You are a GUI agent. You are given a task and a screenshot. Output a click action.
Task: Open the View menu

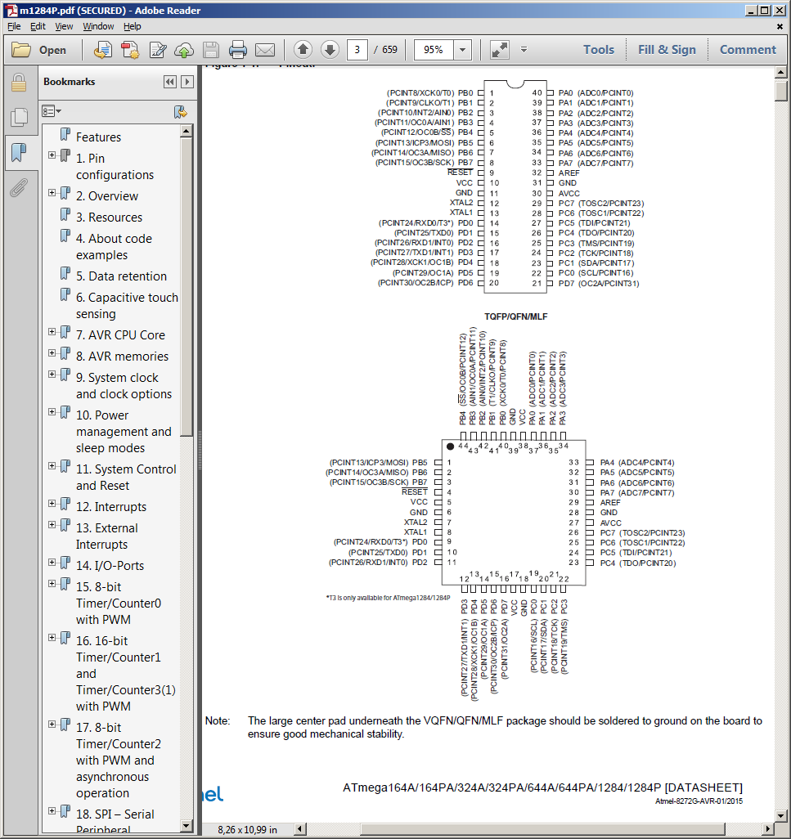pos(64,26)
